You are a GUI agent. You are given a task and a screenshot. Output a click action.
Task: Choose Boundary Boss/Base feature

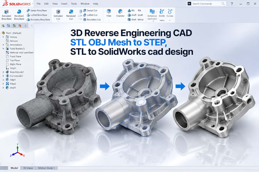click(x=38, y=20)
